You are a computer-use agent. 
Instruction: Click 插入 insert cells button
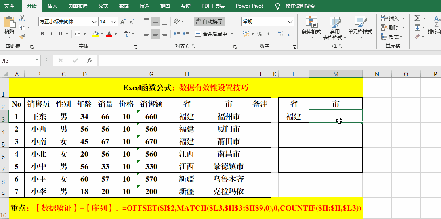pos(391,19)
